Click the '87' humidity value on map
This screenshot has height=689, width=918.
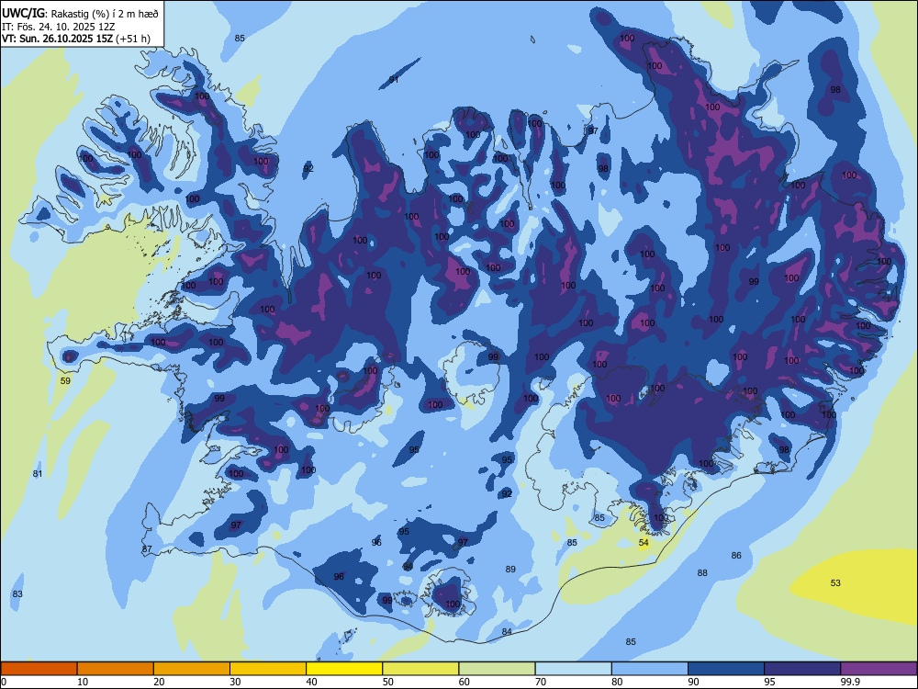pyautogui.click(x=147, y=549)
